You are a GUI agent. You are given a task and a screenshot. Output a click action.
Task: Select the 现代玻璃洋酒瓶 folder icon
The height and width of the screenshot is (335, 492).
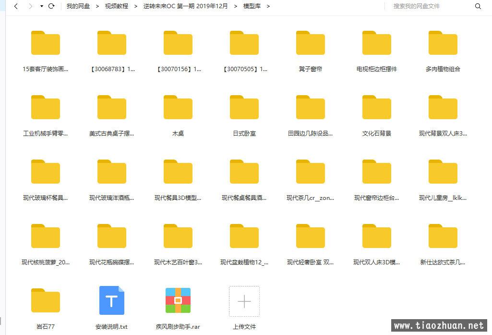112,172
